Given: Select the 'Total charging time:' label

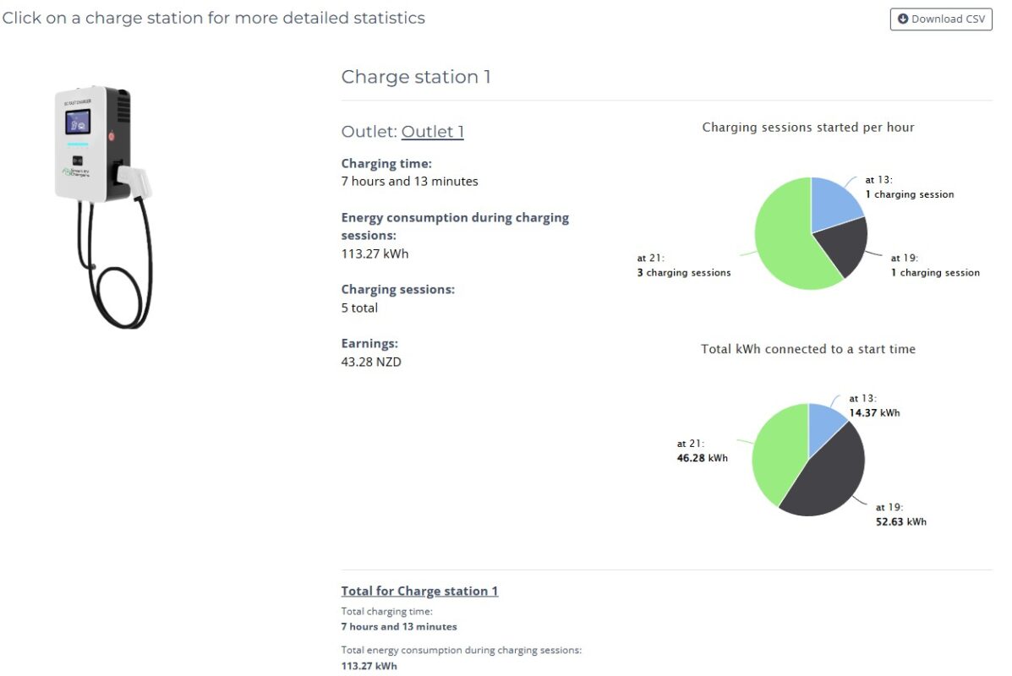Looking at the screenshot, I should point(386,611).
